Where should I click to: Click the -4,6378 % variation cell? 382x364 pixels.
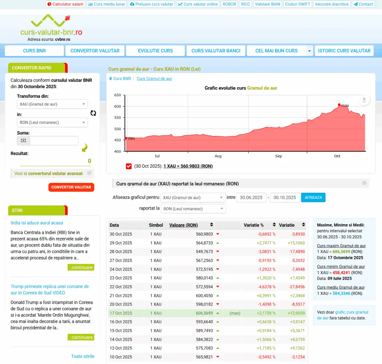point(267,287)
